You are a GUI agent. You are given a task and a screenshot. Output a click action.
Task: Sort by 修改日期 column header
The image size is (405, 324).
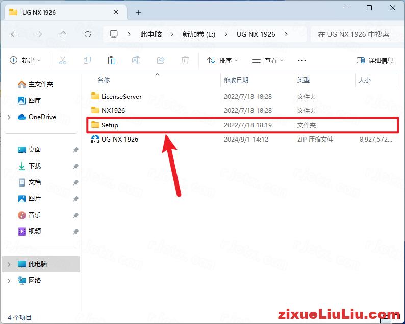pos(236,80)
